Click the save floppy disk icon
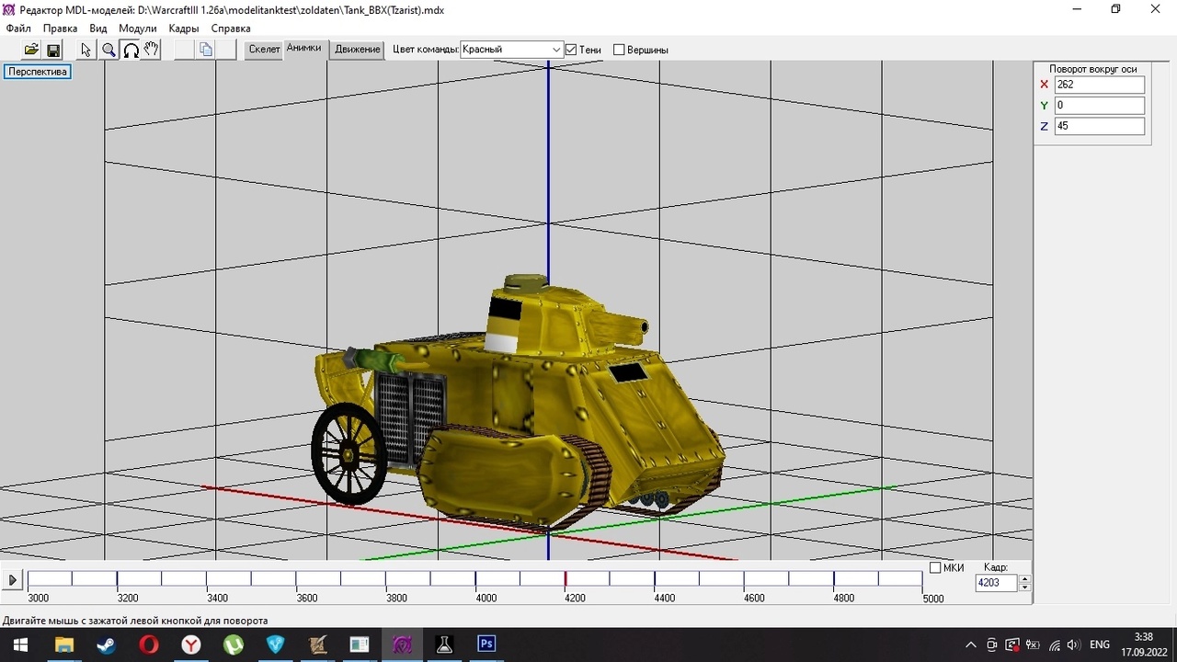1177x662 pixels. click(x=53, y=50)
